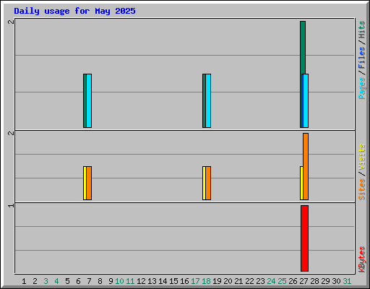Click day label 30 on the x-axis
The width and height of the screenshot is (370, 289).
click(336, 281)
